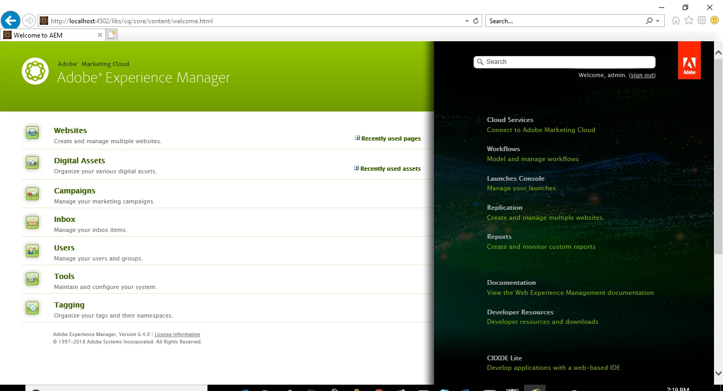This screenshot has height=391, width=723.
Task: Click the site favicon in address bar
Action: click(44, 21)
